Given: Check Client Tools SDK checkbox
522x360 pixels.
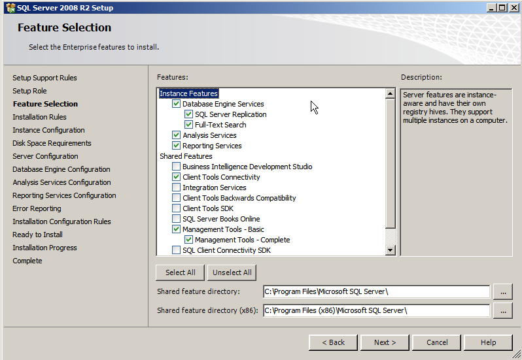Looking at the screenshot, I should 176,208.
